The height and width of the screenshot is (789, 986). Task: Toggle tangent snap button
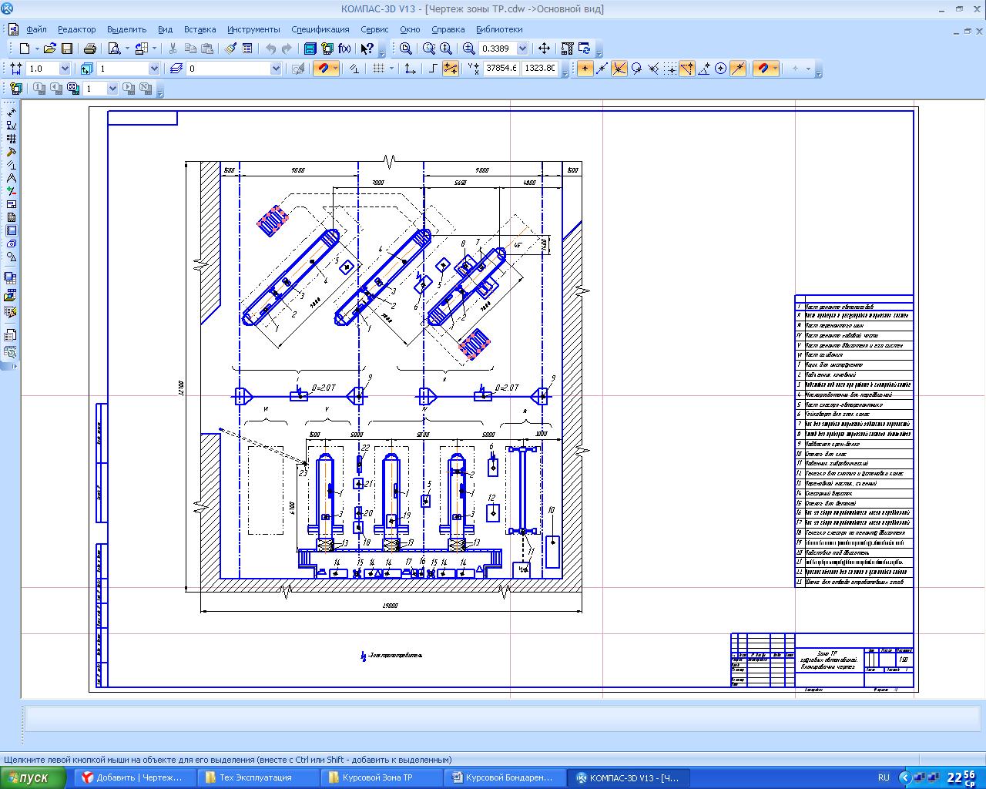point(636,69)
